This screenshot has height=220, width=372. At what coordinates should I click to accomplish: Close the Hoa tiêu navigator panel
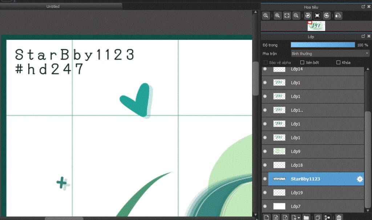click(x=369, y=7)
